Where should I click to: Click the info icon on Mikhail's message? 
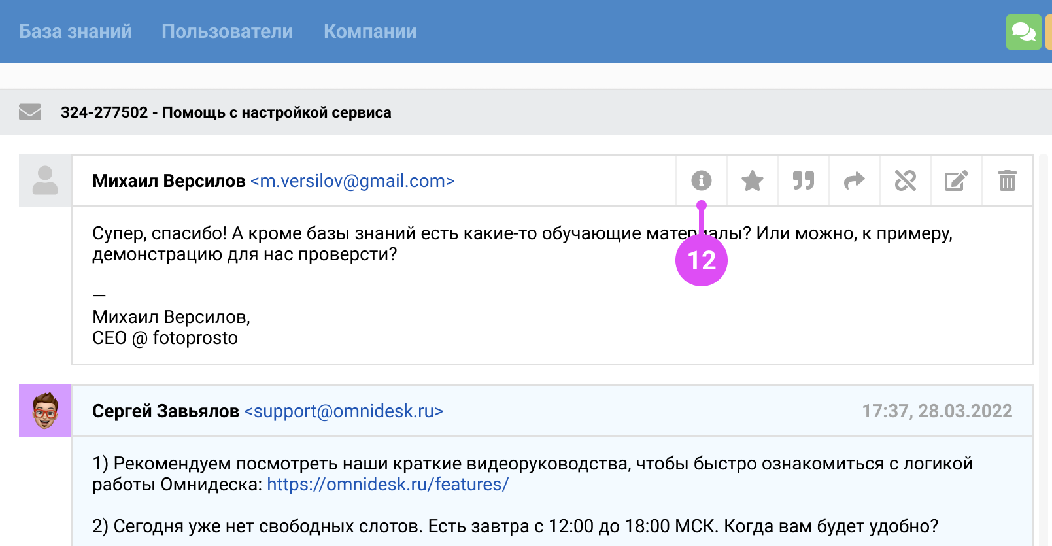[x=701, y=180]
